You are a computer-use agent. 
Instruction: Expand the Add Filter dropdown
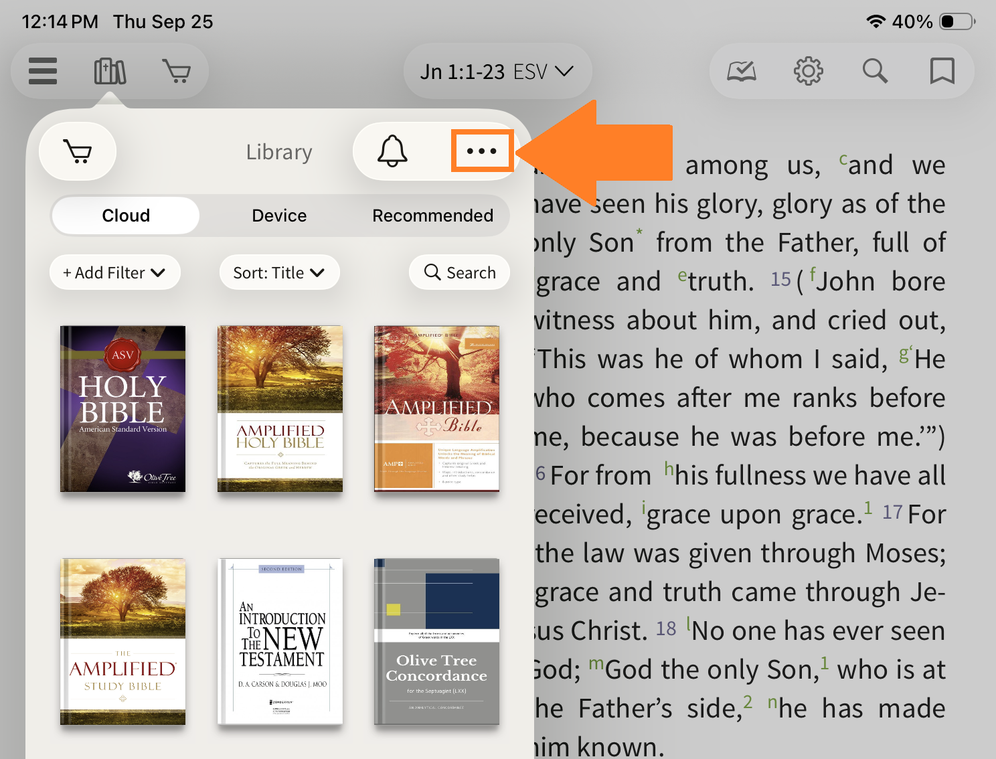(114, 273)
